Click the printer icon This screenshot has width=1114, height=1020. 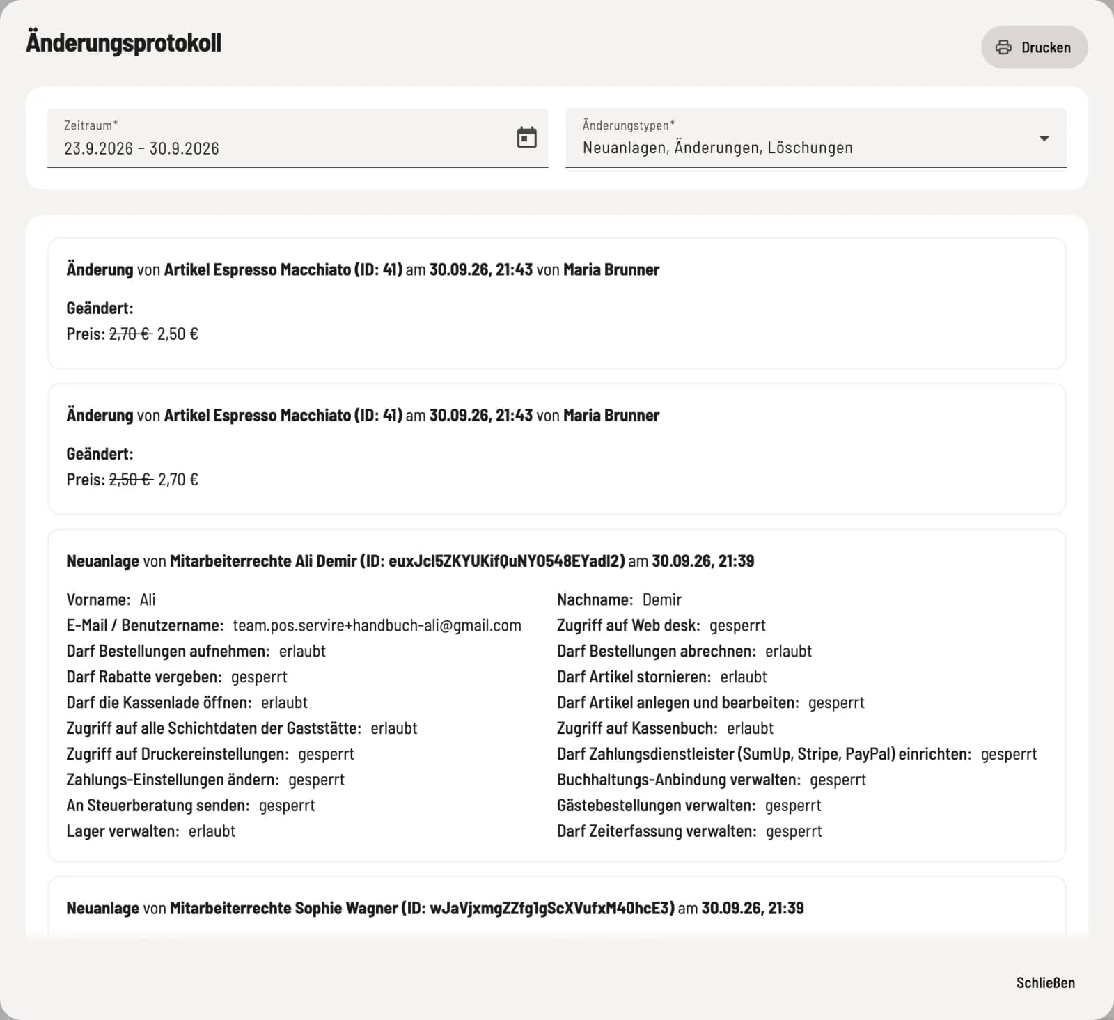pos(1003,47)
